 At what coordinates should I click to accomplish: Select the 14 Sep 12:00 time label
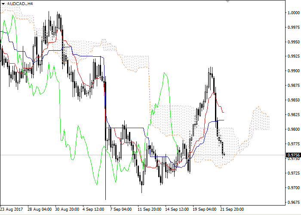pos(177,209)
